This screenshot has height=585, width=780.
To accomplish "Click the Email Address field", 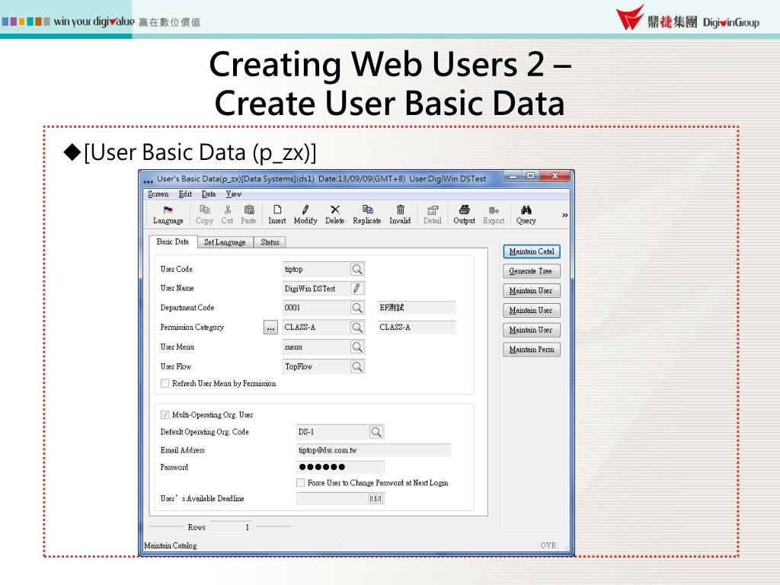I will pyautogui.click(x=373, y=450).
